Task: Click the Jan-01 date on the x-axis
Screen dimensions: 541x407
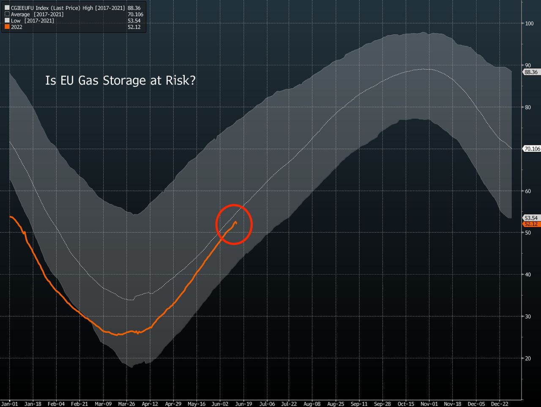Action: 9,404
